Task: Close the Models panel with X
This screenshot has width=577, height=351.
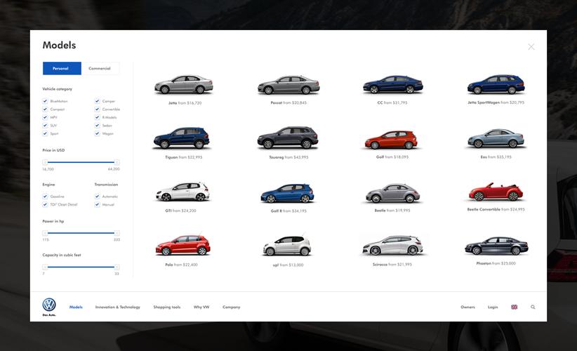Action: pos(531,47)
